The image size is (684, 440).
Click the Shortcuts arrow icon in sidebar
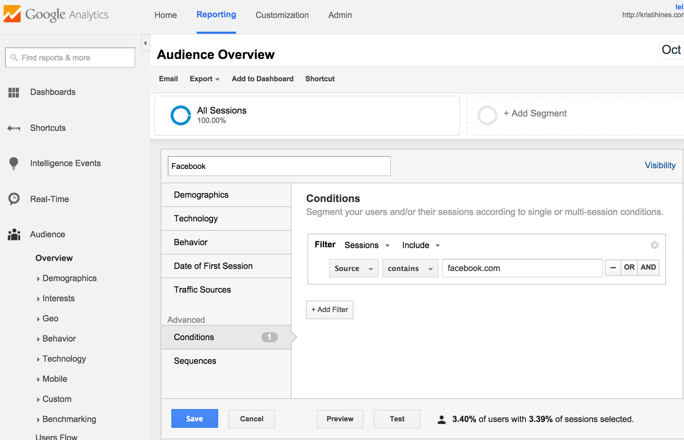pyautogui.click(x=14, y=128)
